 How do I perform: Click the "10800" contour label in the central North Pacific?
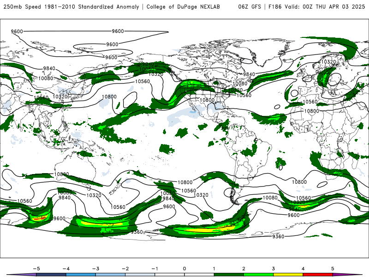point(109,96)
